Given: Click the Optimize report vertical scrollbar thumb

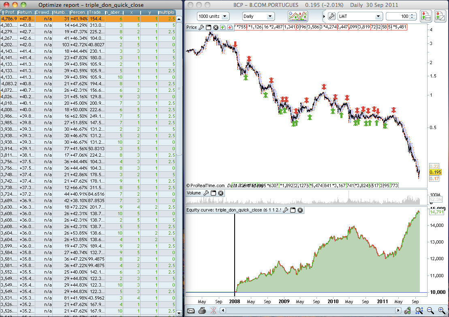Looking at the screenshot, I should pos(179,89).
